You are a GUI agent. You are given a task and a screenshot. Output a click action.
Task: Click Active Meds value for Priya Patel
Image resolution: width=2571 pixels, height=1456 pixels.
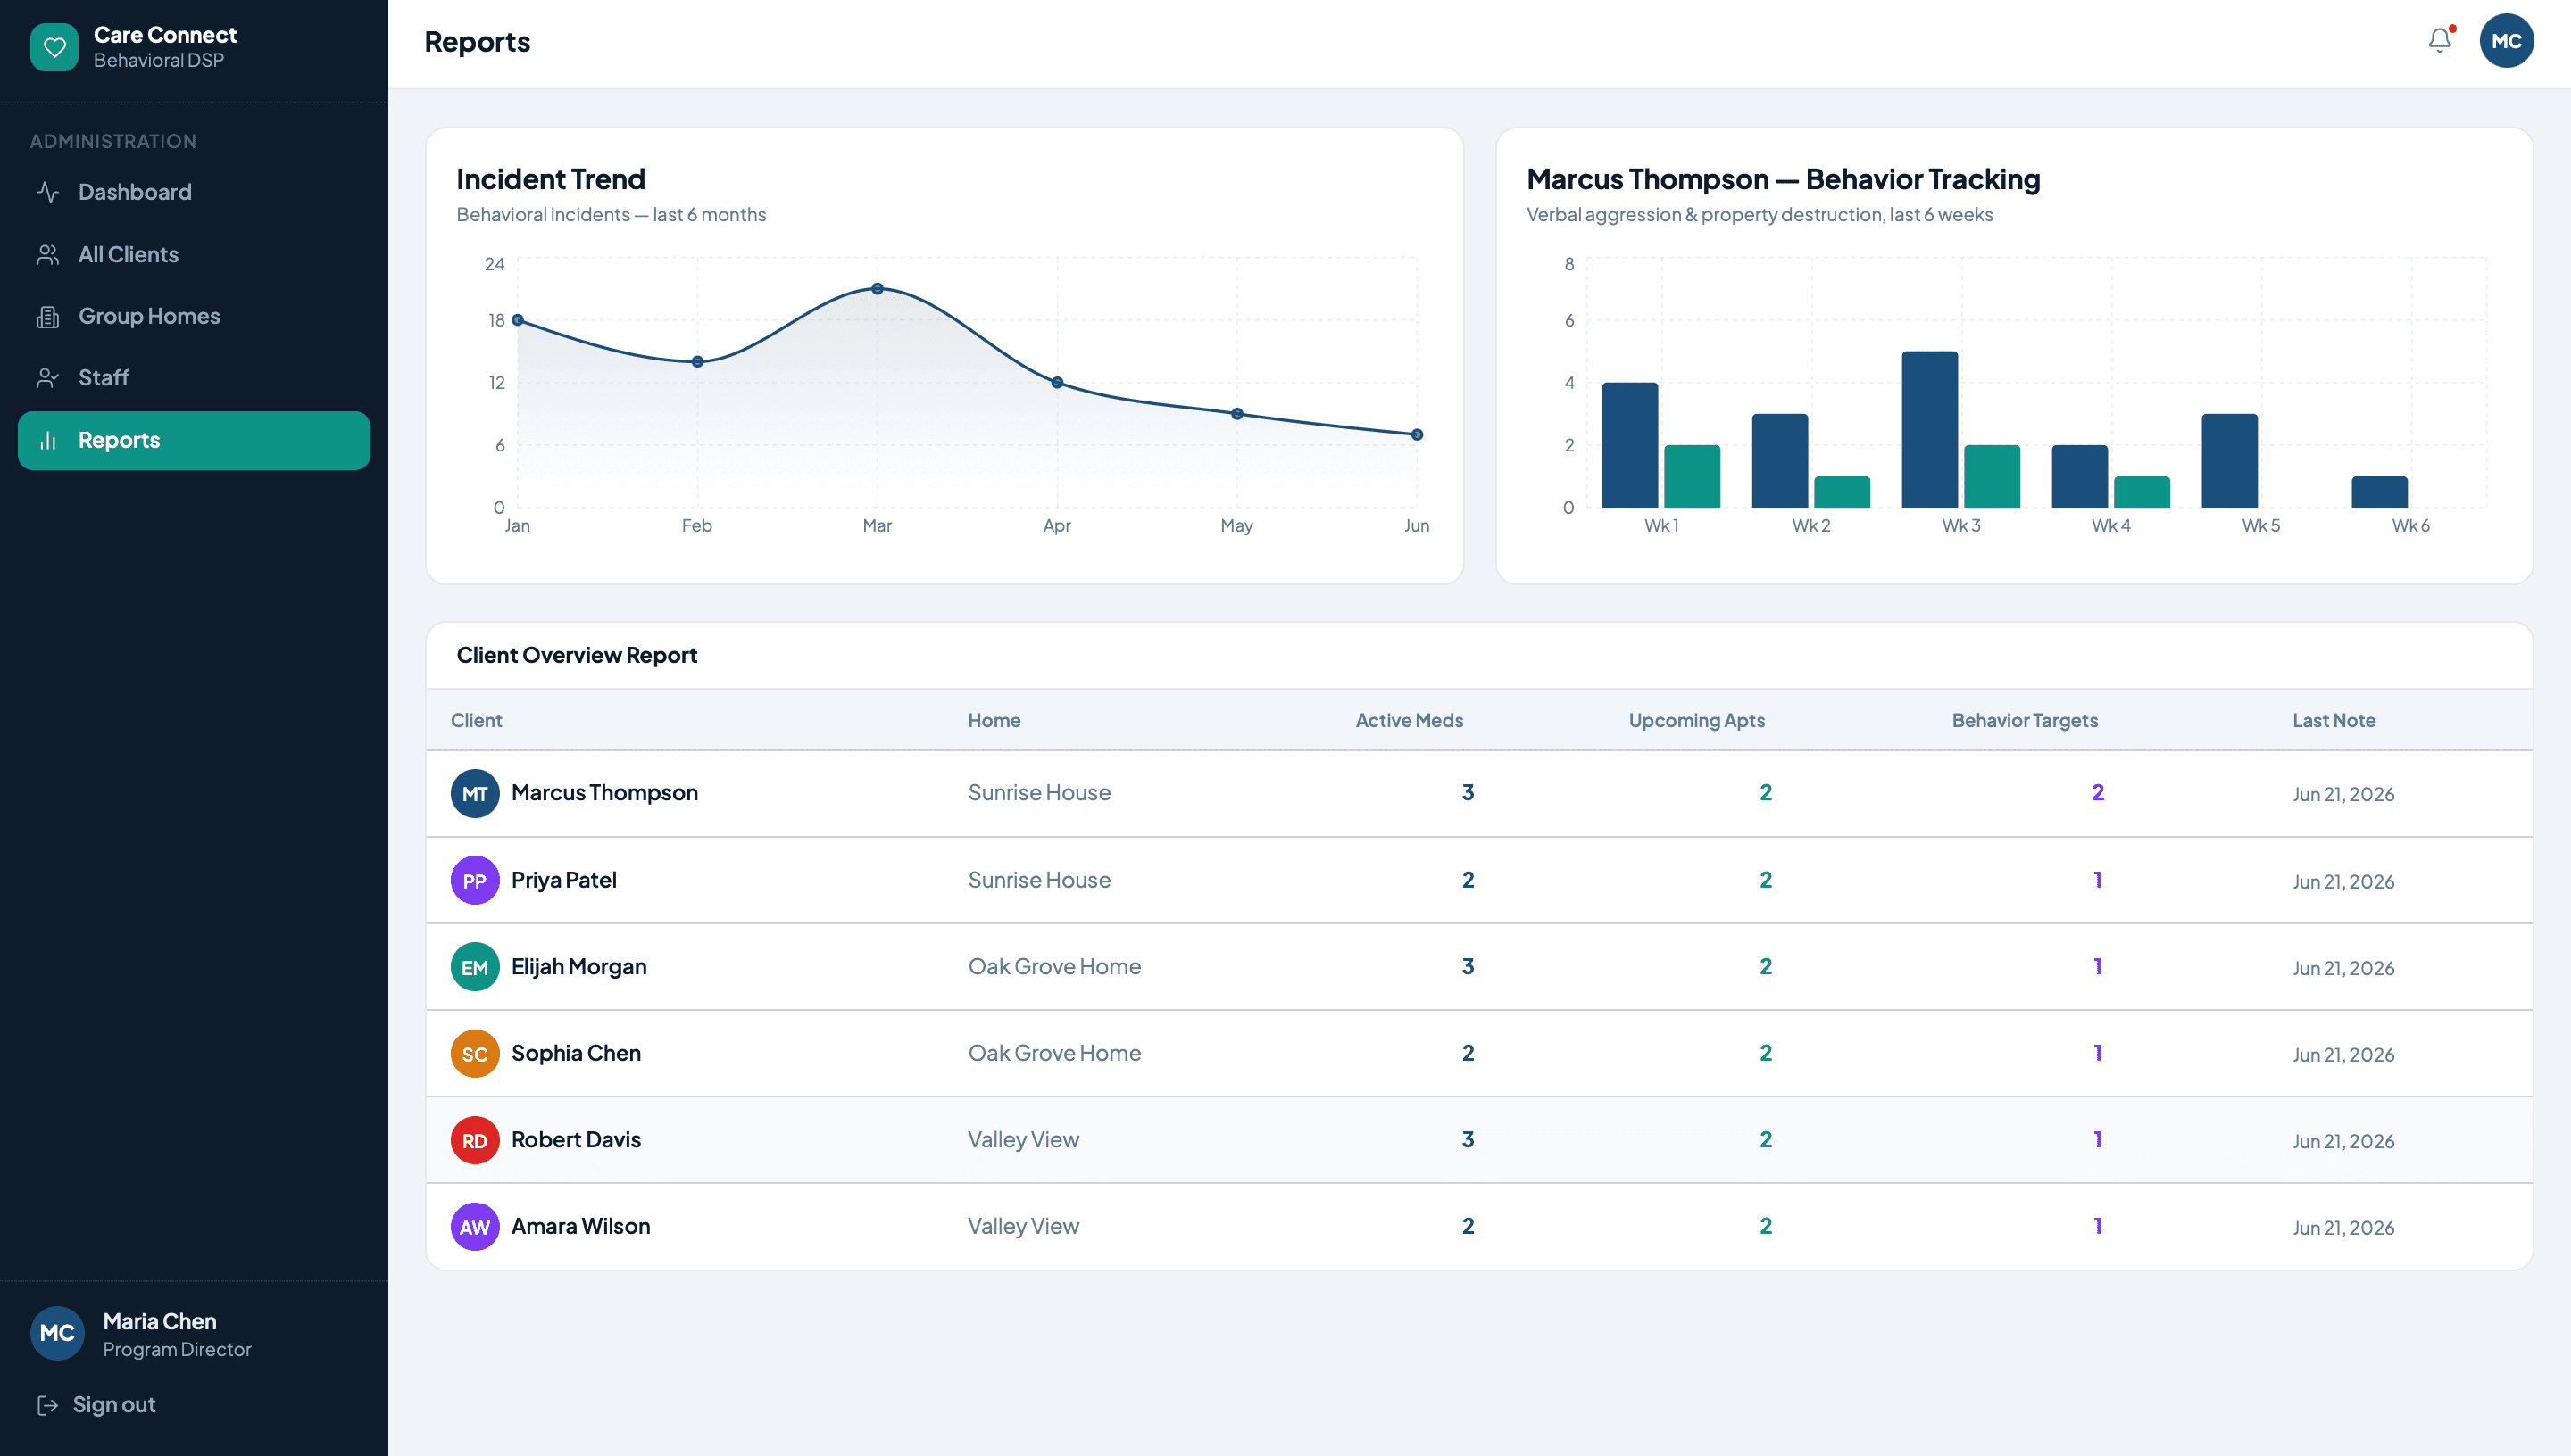pos(1468,880)
